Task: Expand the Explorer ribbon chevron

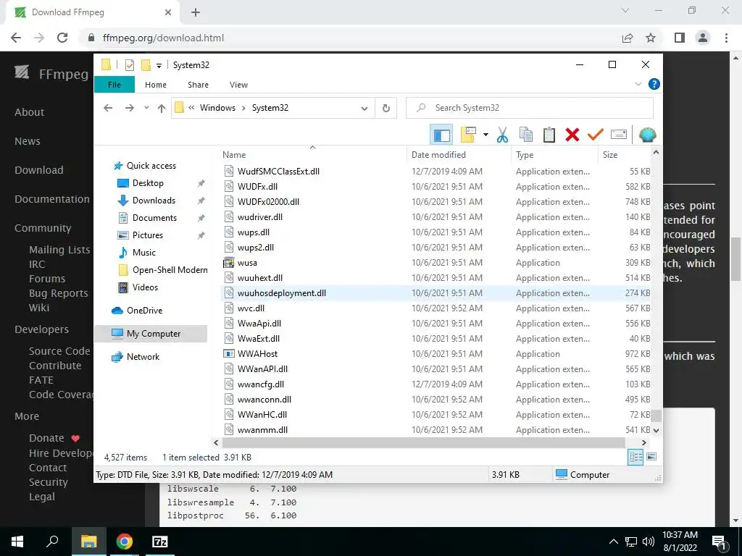Action: point(638,84)
